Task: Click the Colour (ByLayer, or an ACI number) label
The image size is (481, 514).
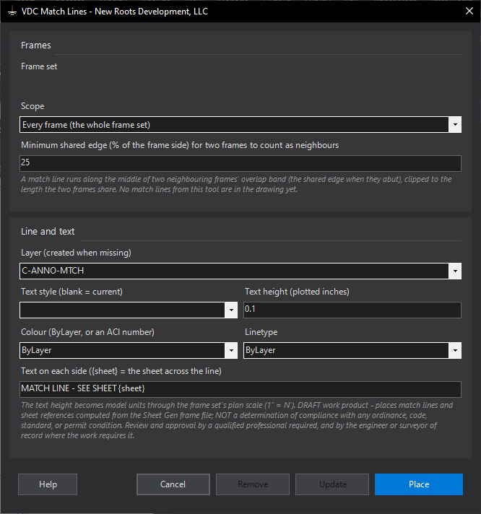Action: tap(87, 332)
